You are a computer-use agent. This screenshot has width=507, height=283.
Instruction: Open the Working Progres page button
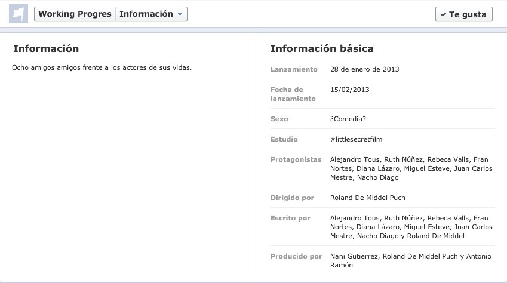(75, 14)
